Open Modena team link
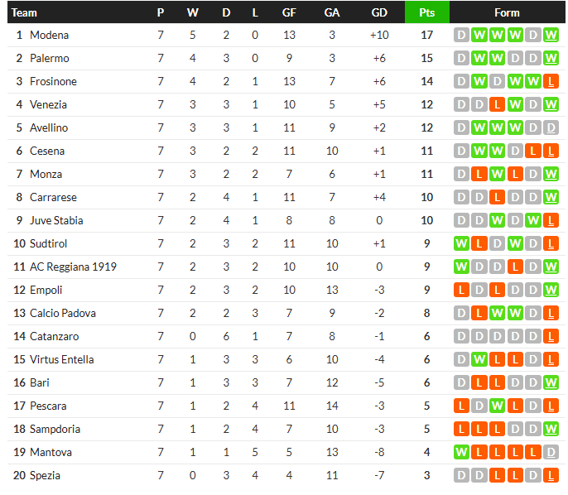Image resolution: width=568 pixels, height=495 pixels. point(49,36)
